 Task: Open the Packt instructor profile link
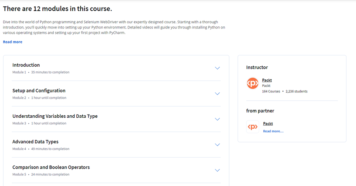267,80
